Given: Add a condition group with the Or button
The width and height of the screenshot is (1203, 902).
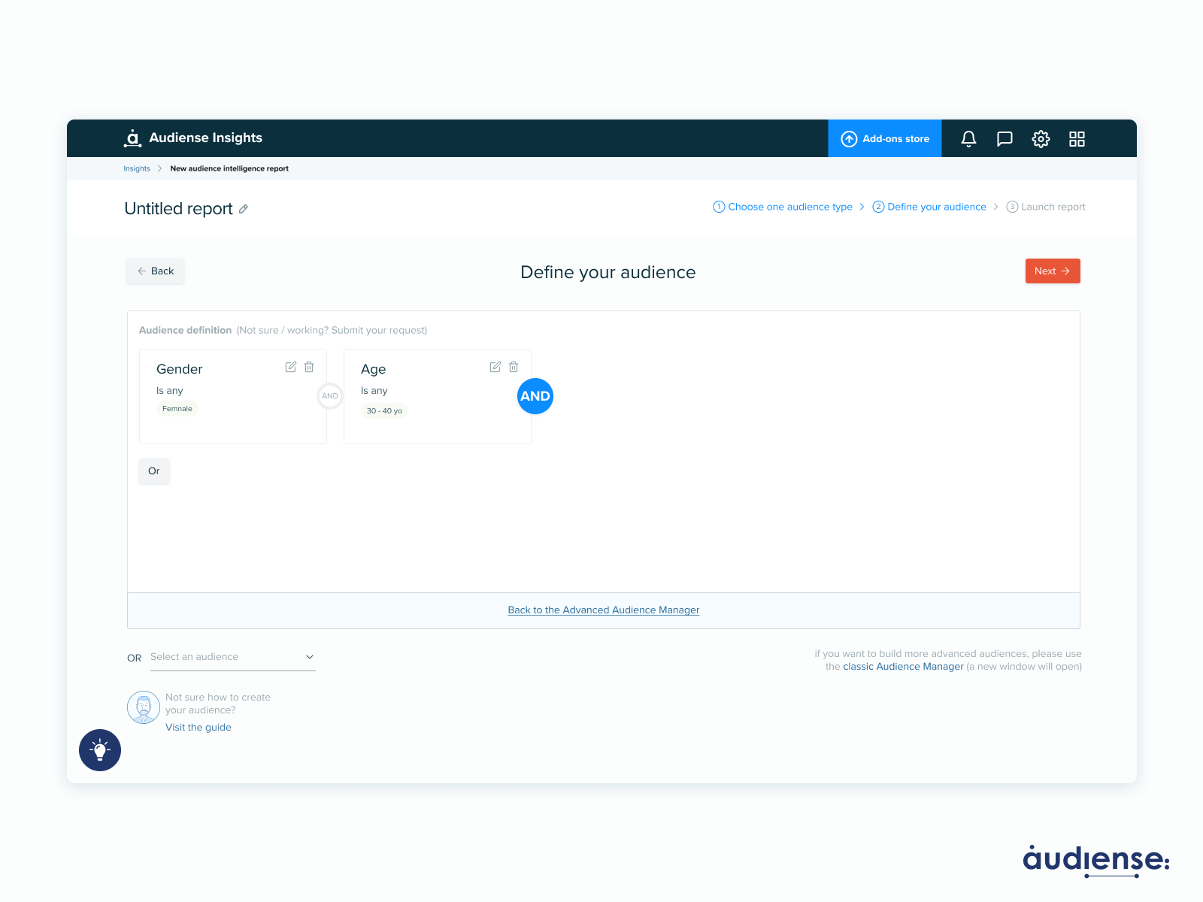Looking at the screenshot, I should click(x=153, y=471).
